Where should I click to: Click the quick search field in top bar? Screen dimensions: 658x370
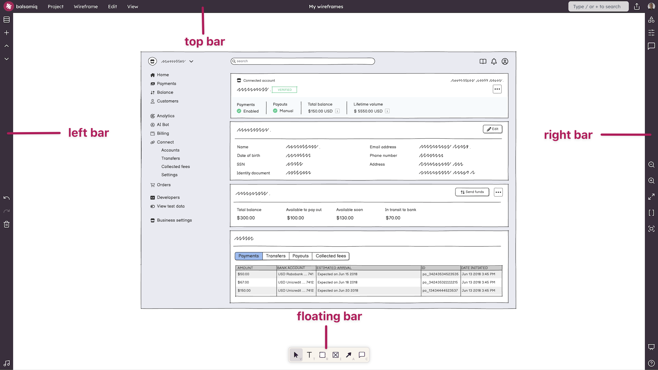pos(598,7)
